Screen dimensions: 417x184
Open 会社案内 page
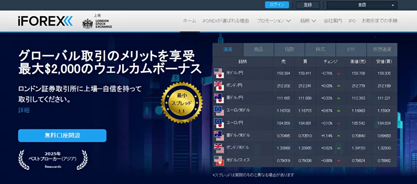[333, 21]
